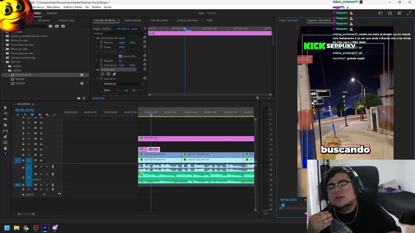Select the Track Select Forward tool
The height and width of the screenshot is (233, 415).
coord(5,113)
